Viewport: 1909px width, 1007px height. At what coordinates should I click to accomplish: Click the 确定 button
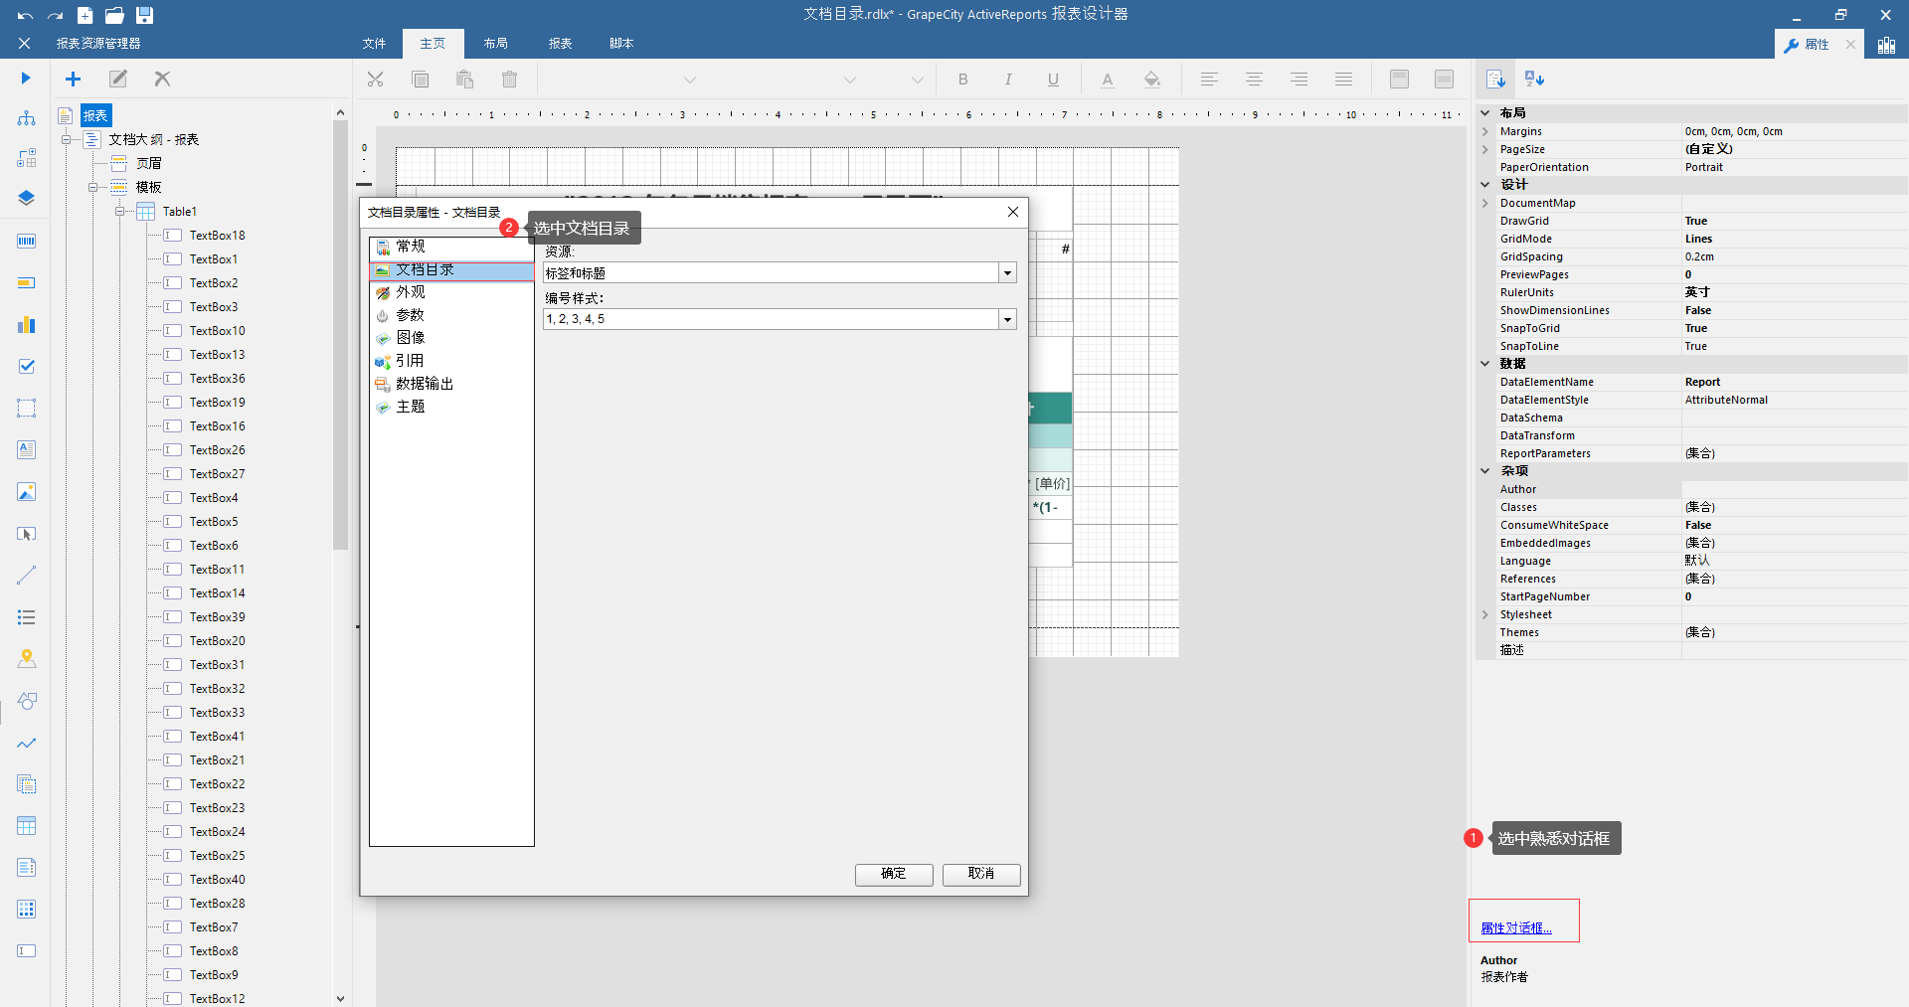[893, 874]
